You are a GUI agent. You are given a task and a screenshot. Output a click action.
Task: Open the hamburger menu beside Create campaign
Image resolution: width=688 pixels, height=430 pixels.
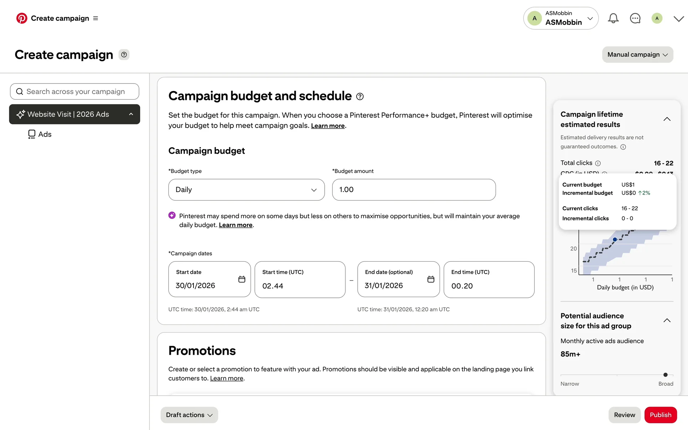click(95, 18)
